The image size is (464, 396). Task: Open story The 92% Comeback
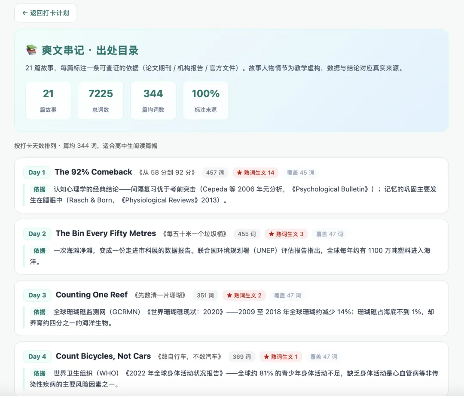coord(94,172)
